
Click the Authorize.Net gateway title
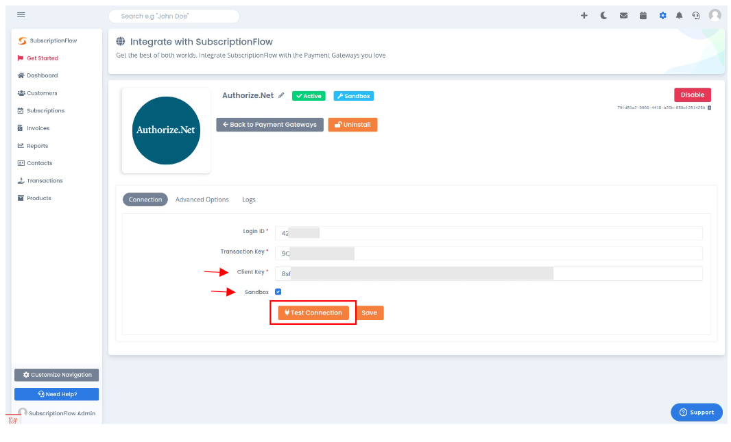[x=248, y=95]
